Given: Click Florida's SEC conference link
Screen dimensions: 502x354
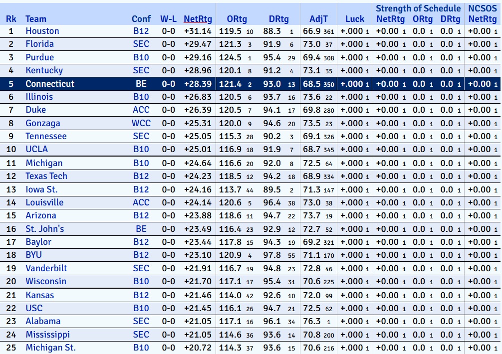Looking at the screenshot, I should point(141,44).
